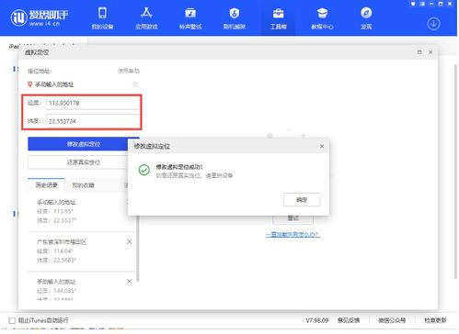Screen dimensions: 459x334
Task: Delete the 114.04 history entry with X
Action: [130, 241]
